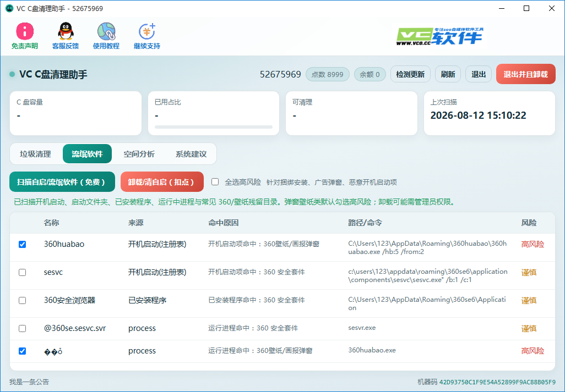The height and width of the screenshot is (392, 565).
Task: Click the 退出 button
Action: point(479,74)
